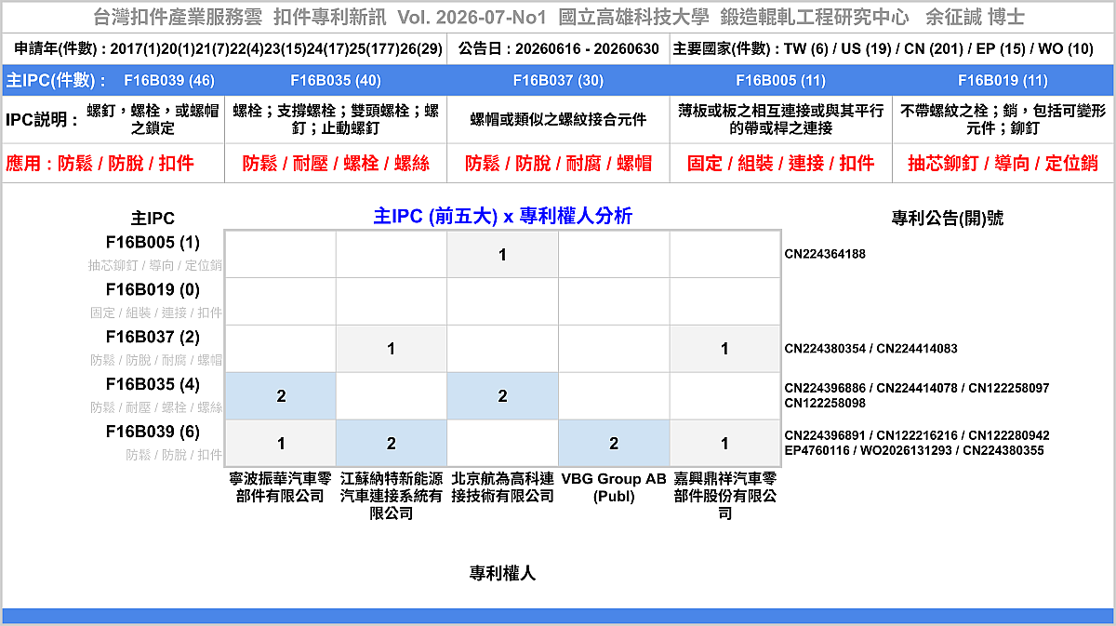The height and width of the screenshot is (626, 1116).
Task: Click patent number CN224380355
Action: click(x=1002, y=451)
